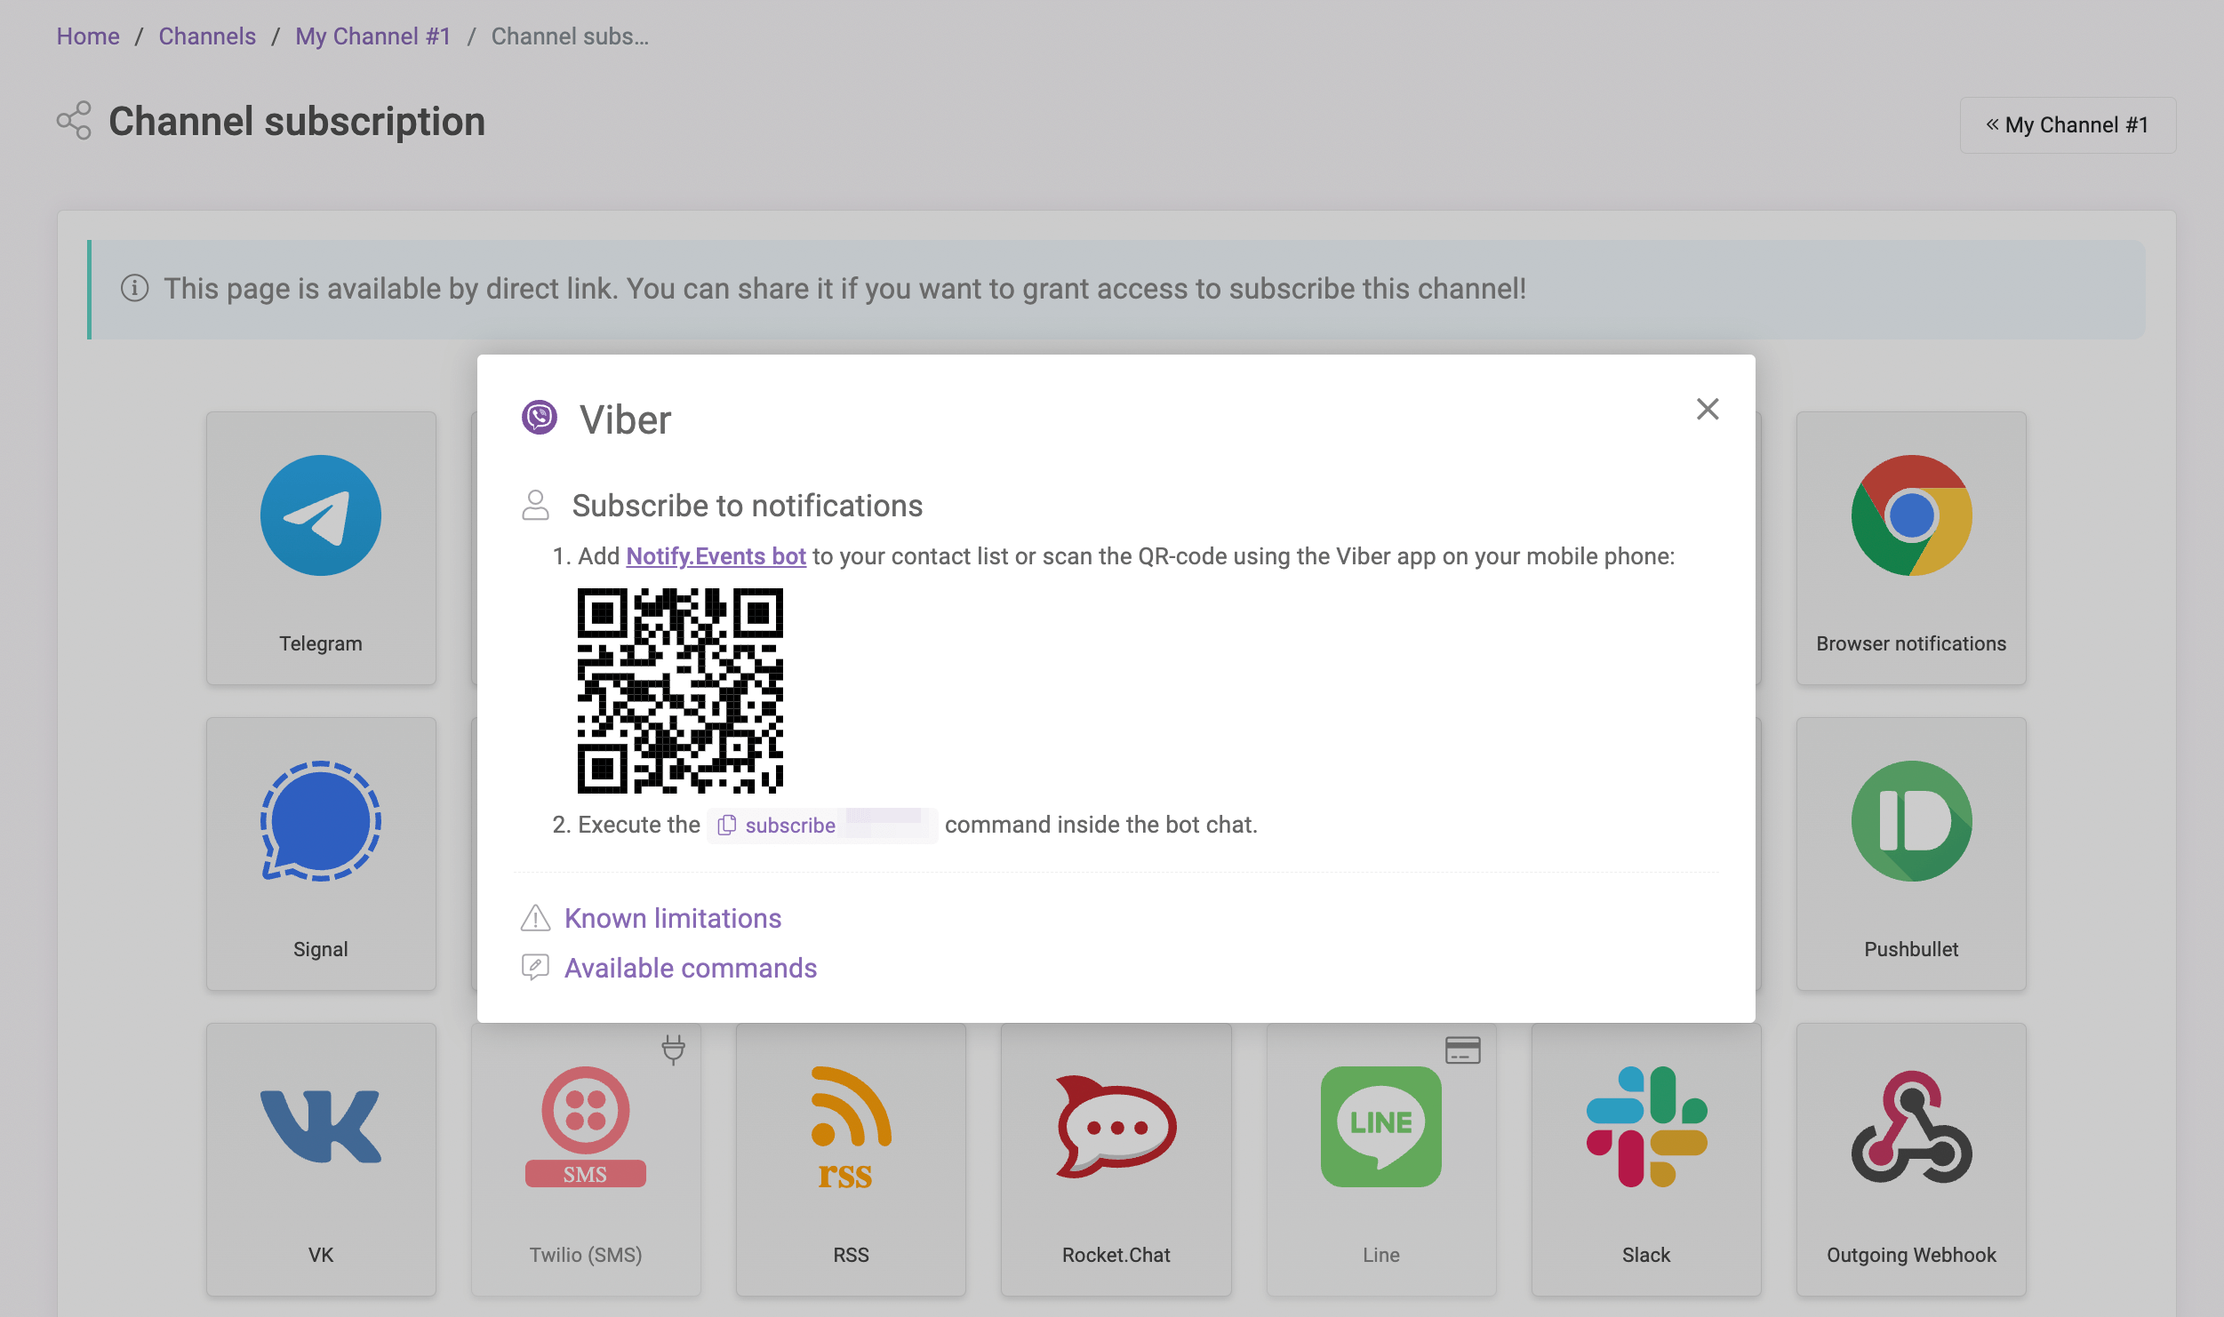Click the 'Twilio (SMS)' card label

point(586,1255)
